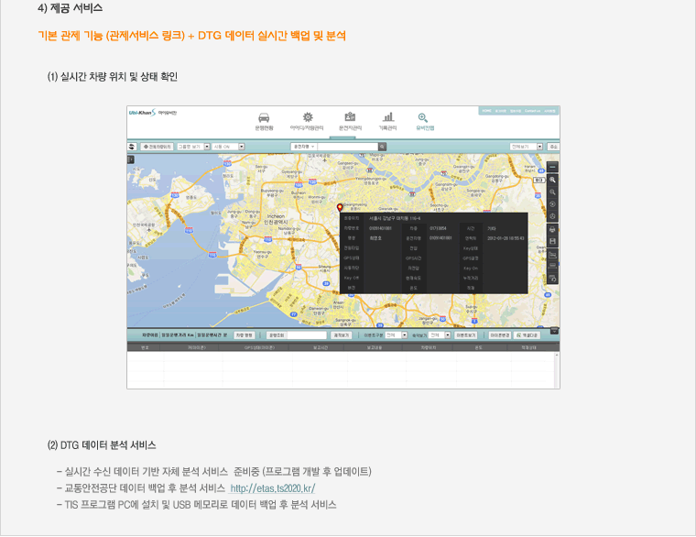Click the 전체차량위치 button
The height and width of the screenshot is (537, 696).
(158, 147)
